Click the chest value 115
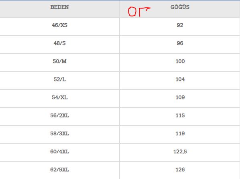Screen dimensions: 240x179 click(x=180, y=116)
